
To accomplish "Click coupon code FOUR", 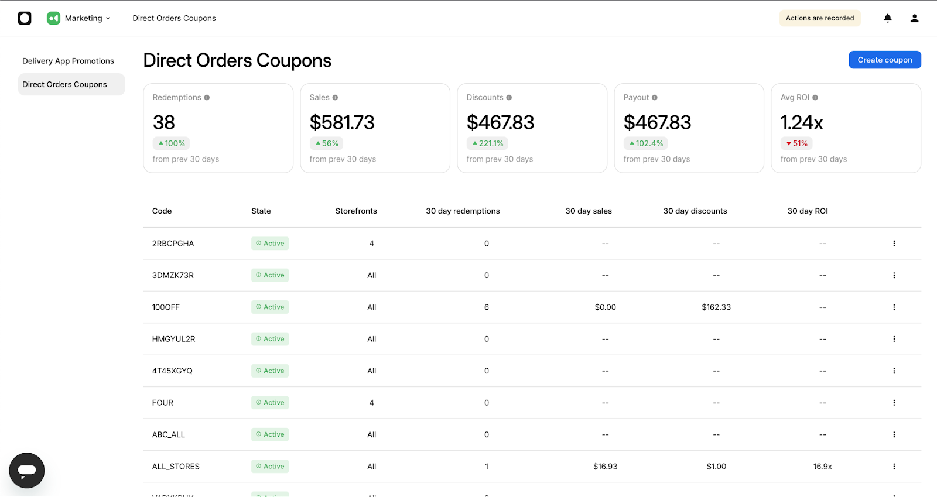I will coord(163,403).
